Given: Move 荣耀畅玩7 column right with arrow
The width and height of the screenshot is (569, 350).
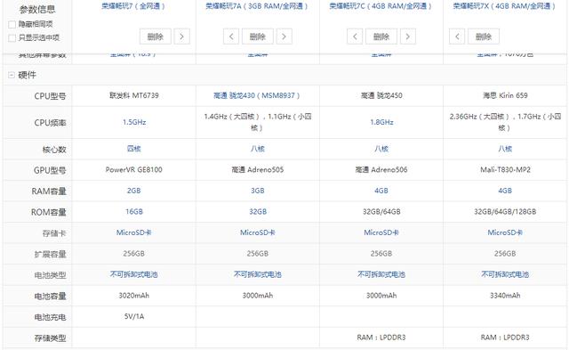Looking at the screenshot, I should 181,37.
